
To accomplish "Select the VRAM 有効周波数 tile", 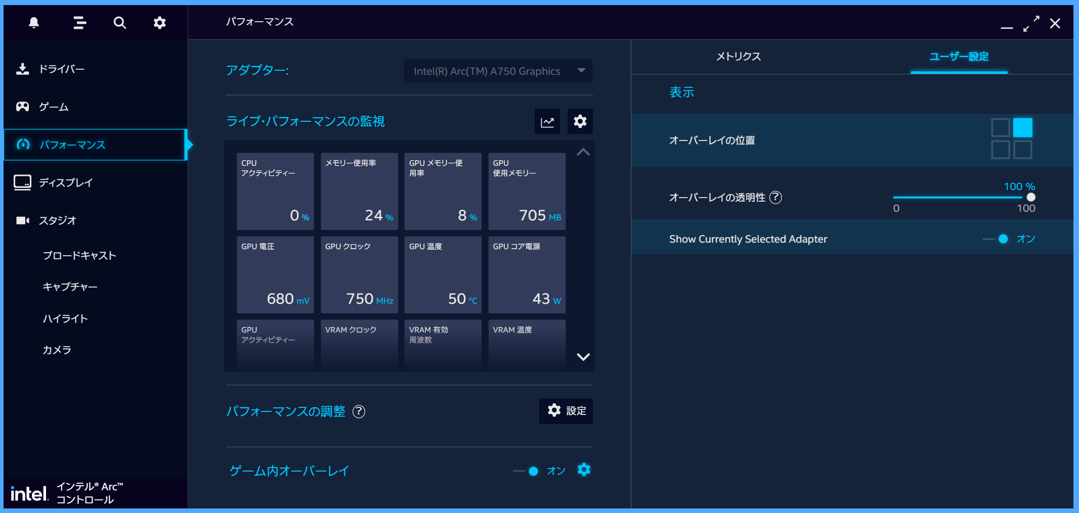I will coord(443,344).
